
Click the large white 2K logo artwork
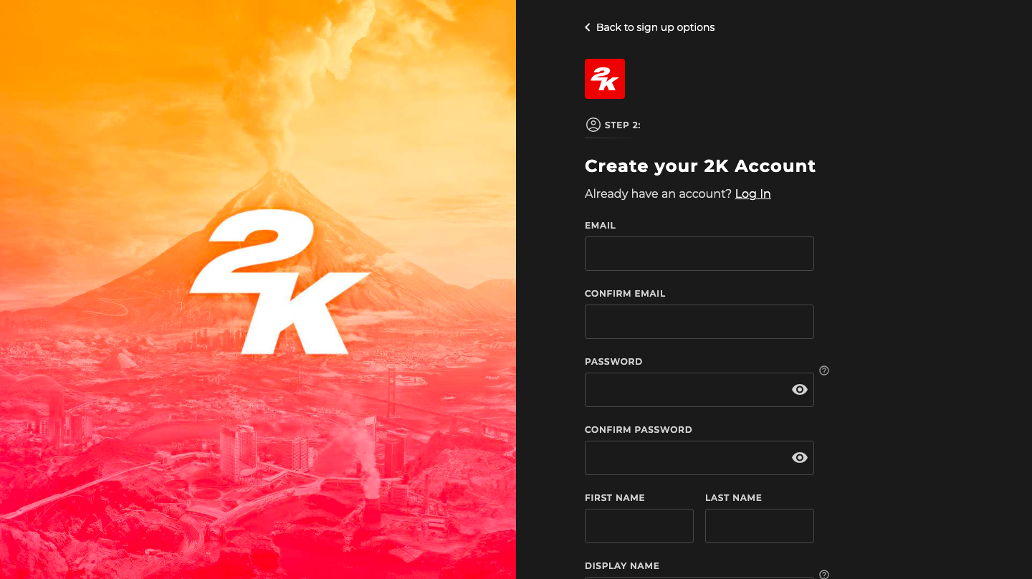click(279, 282)
